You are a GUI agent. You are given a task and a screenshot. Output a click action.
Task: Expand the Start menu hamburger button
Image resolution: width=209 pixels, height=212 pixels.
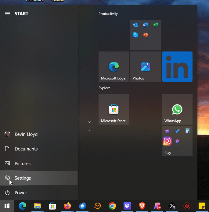coord(7,14)
